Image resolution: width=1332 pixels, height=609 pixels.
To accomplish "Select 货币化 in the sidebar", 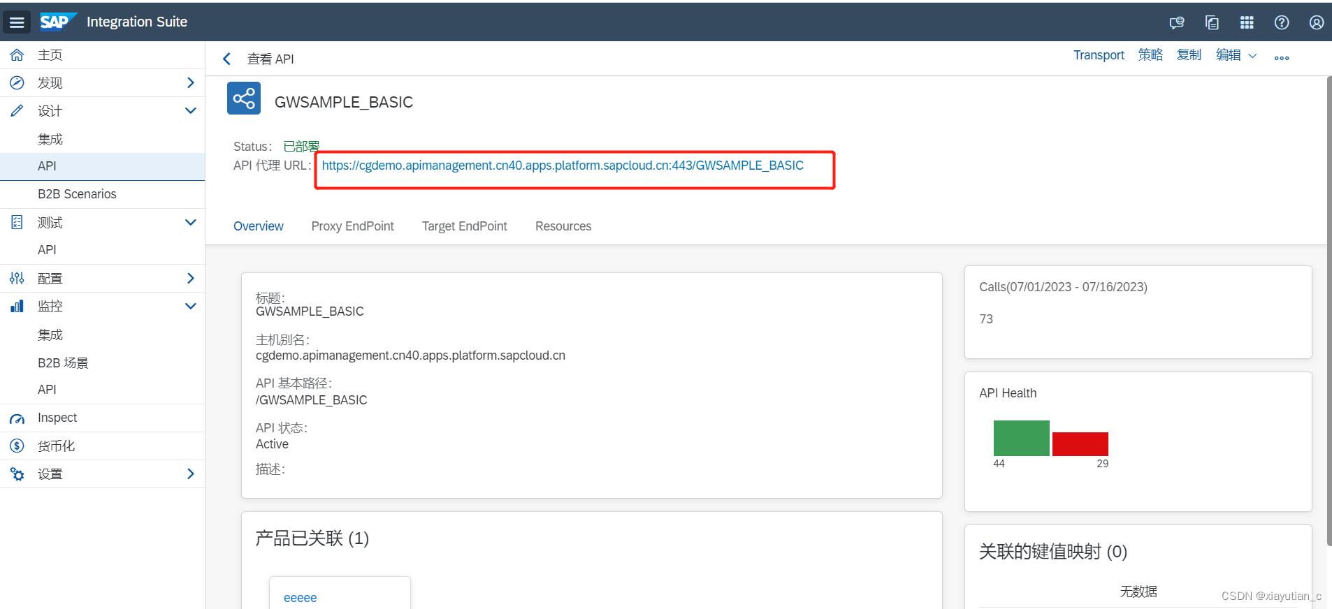I will (x=102, y=446).
